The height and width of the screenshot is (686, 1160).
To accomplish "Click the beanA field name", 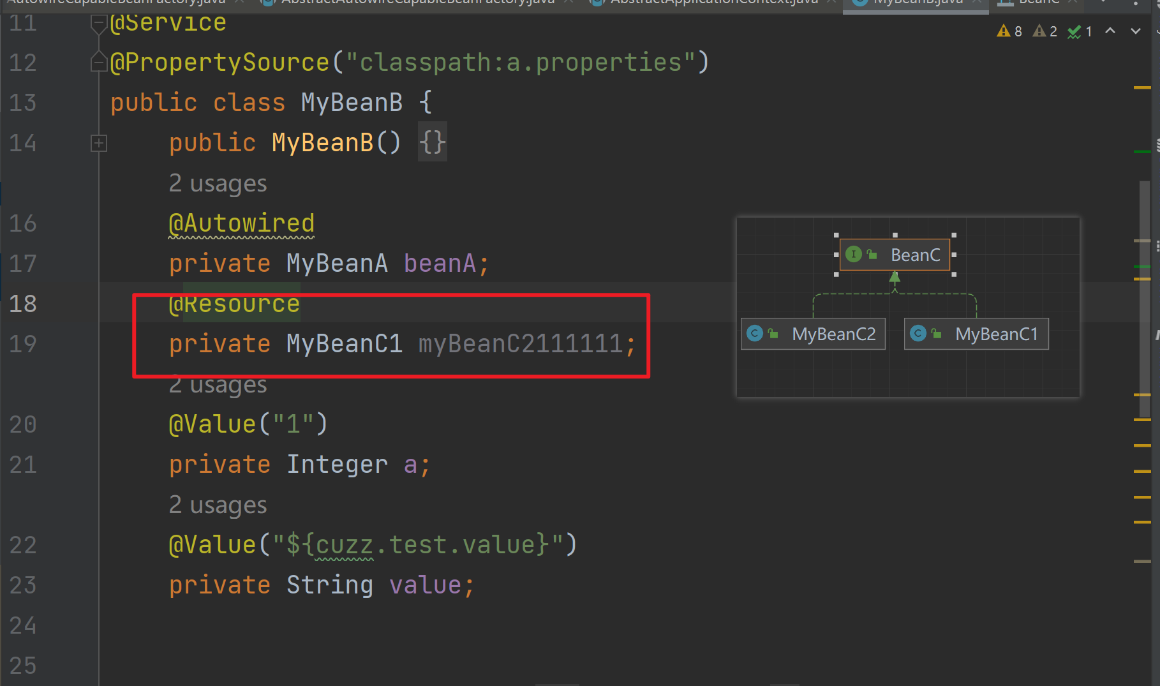I will coord(440,264).
